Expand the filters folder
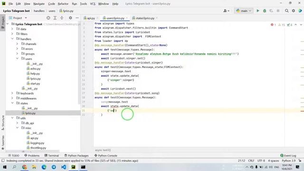Screen dimensions: 304x171 pos(12,34)
